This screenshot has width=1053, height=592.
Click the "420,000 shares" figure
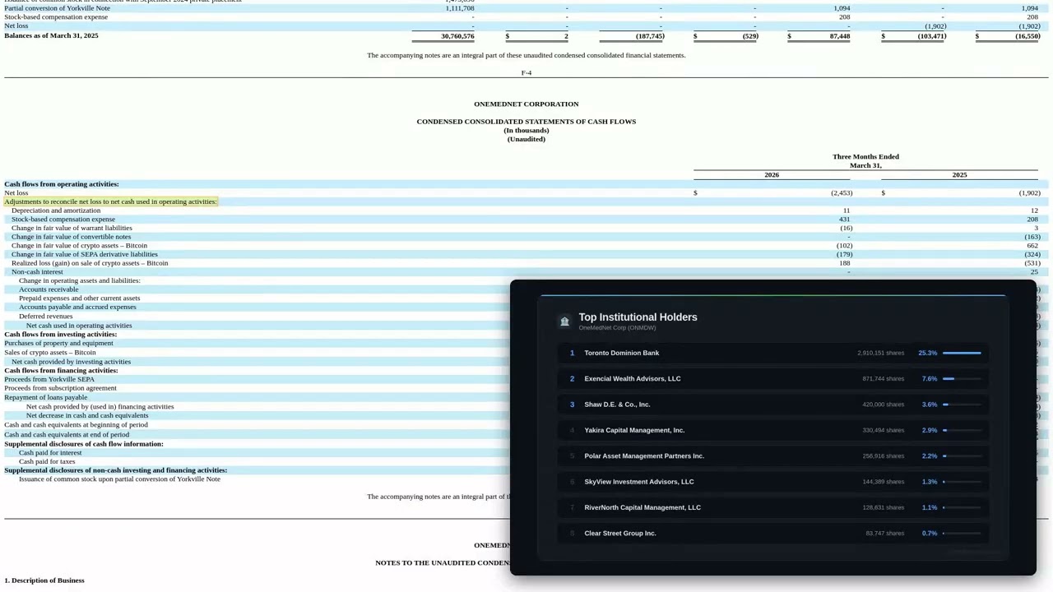(x=883, y=405)
